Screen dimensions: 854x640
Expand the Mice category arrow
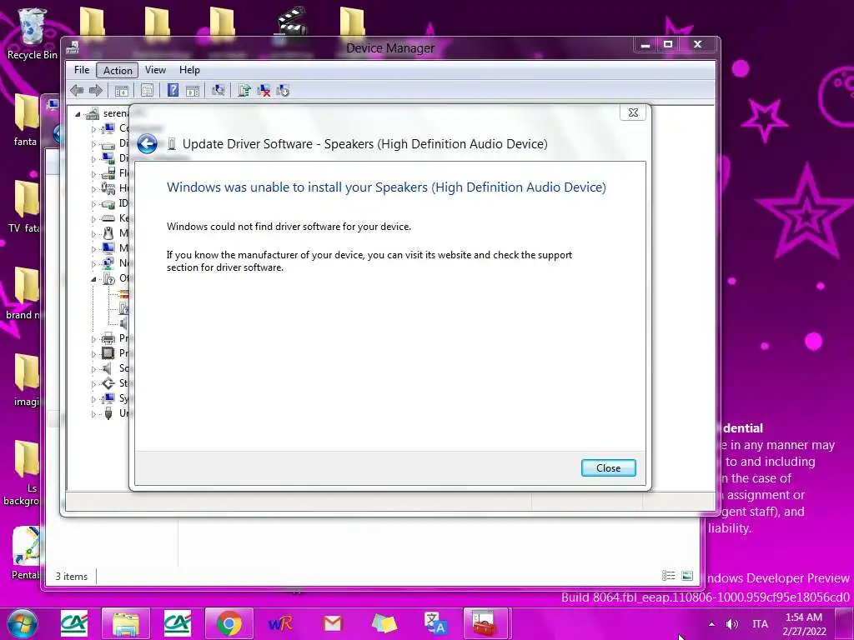(x=93, y=234)
